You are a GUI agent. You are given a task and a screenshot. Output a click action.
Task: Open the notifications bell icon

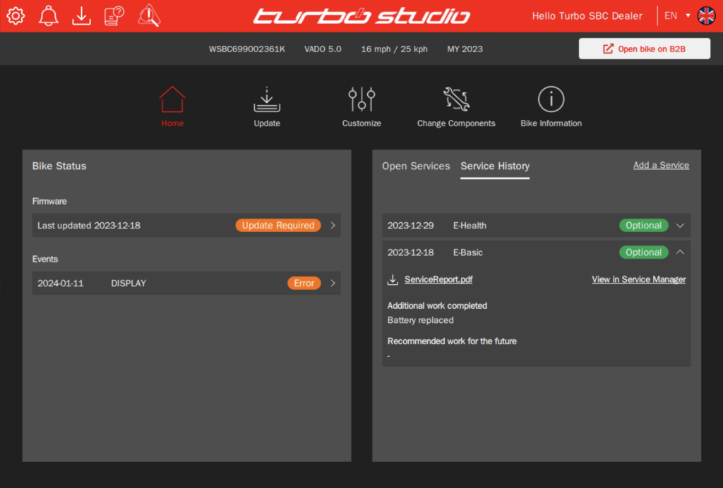(49, 16)
